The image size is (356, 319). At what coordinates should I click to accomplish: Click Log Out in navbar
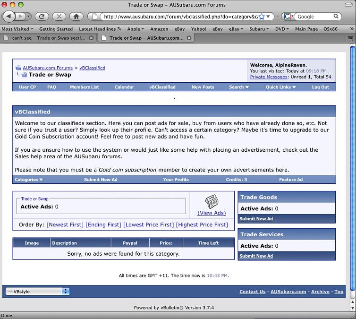pyautogui.click(x=320, y=87)
